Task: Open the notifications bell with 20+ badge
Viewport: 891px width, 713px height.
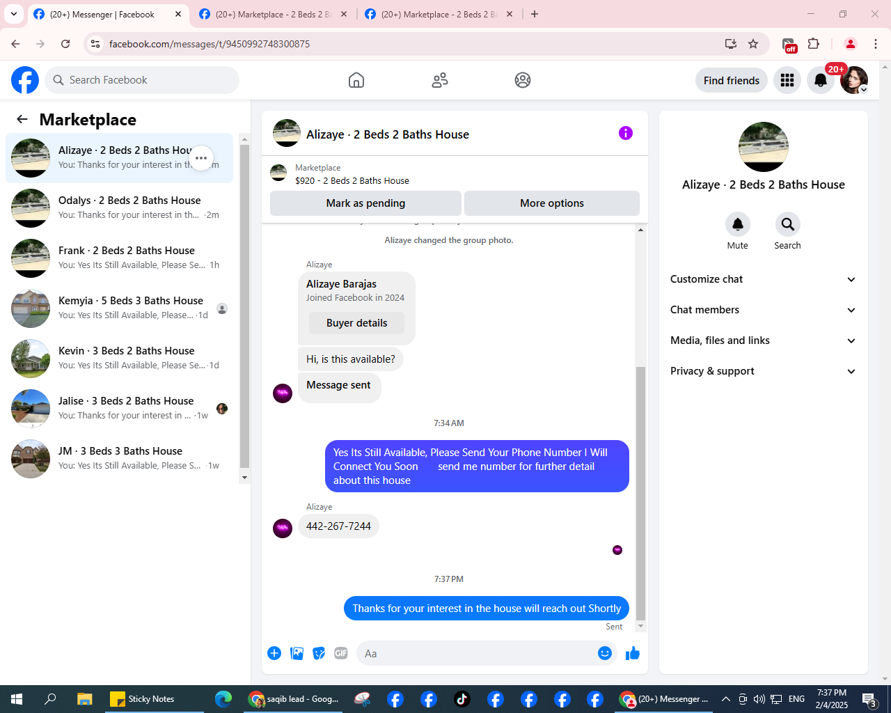Action: click(x=821, y=80)
